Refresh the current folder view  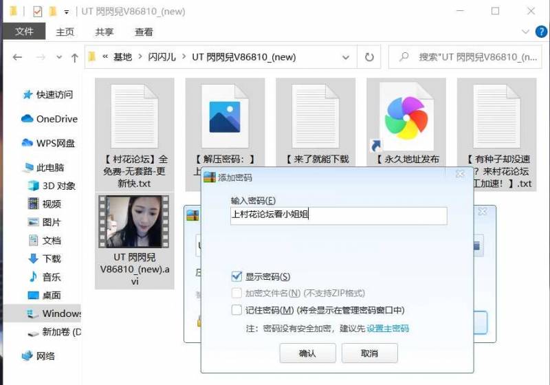(369, 57)
